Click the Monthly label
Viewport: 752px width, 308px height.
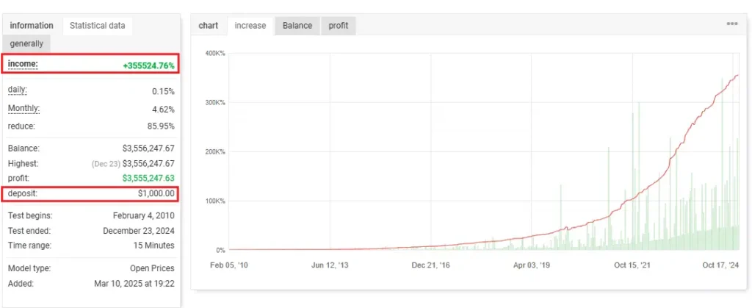coord(23,108)
